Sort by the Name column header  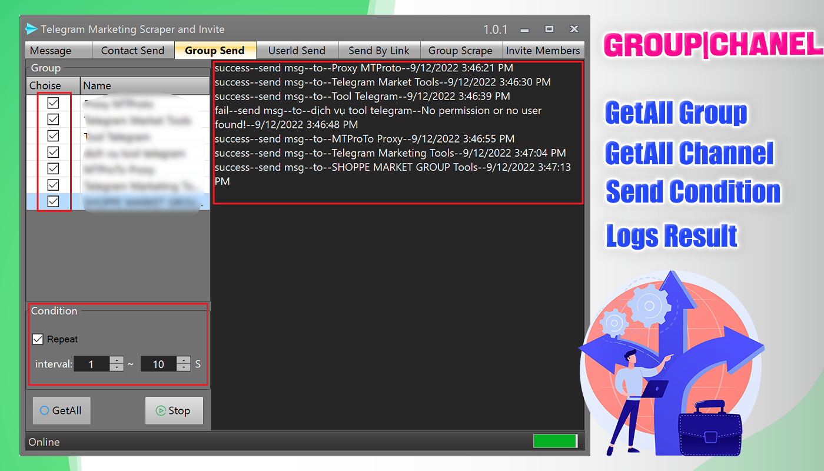pyautogui.click(x=144, y=85)
